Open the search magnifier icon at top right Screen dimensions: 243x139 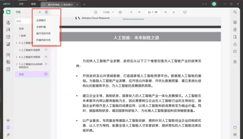coord(235,12)
